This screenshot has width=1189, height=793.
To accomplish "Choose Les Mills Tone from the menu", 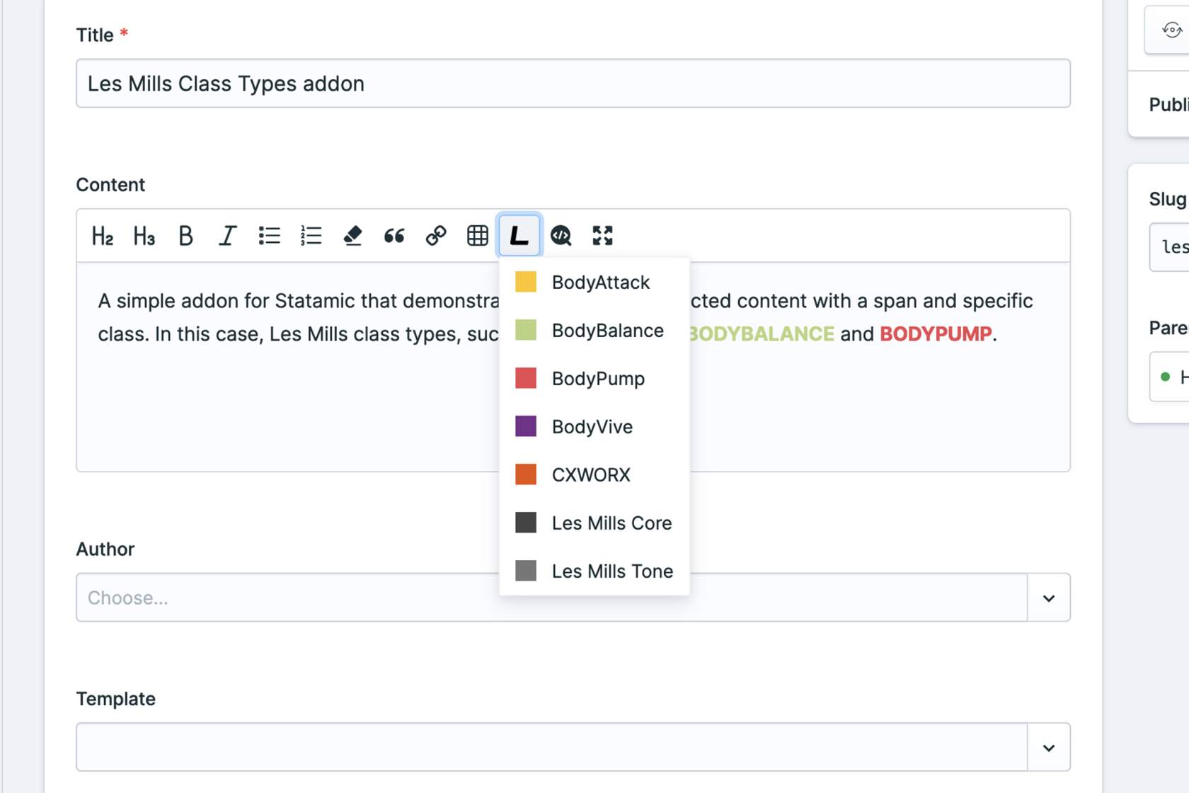I will point(594,571).
